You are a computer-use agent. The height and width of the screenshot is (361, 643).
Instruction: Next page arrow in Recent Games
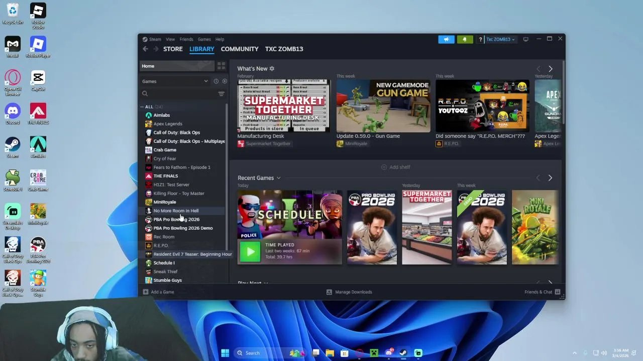coord(550,178)
